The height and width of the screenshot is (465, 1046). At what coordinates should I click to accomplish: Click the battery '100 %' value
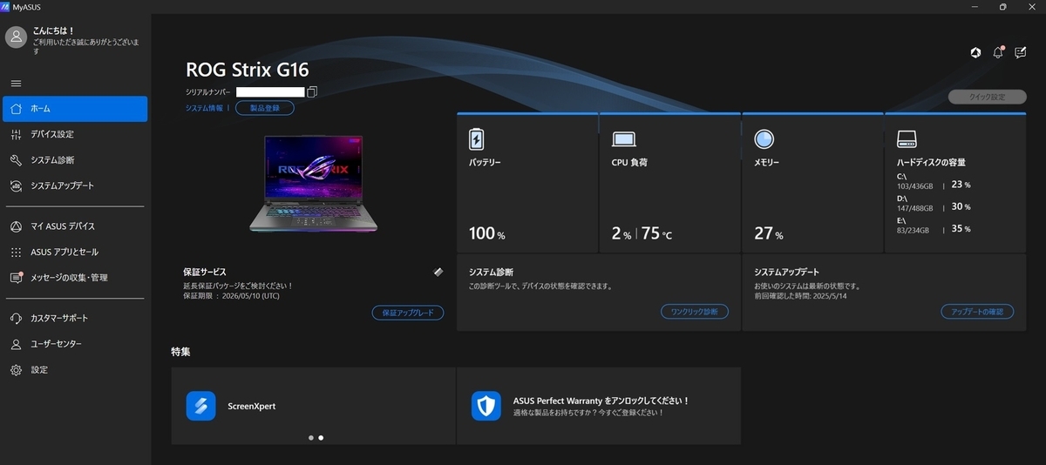click(x=486, y=234)
